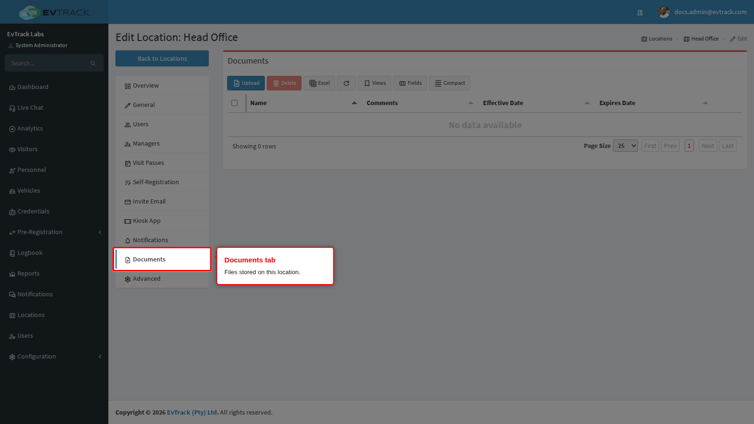Switch to the Overview tab
The height and width of the screenshot is (424, 754).
(x=162, y=86)
